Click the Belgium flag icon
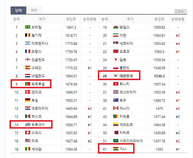Viewport: 193px width, 158px height. coord(28,35)
